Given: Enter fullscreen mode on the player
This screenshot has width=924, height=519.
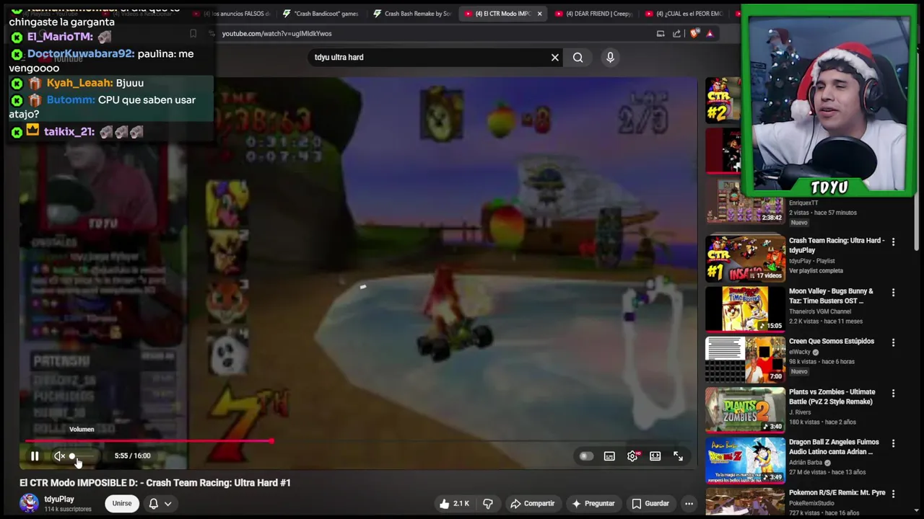Looking at the screenshot, I should tap(678, 456).
